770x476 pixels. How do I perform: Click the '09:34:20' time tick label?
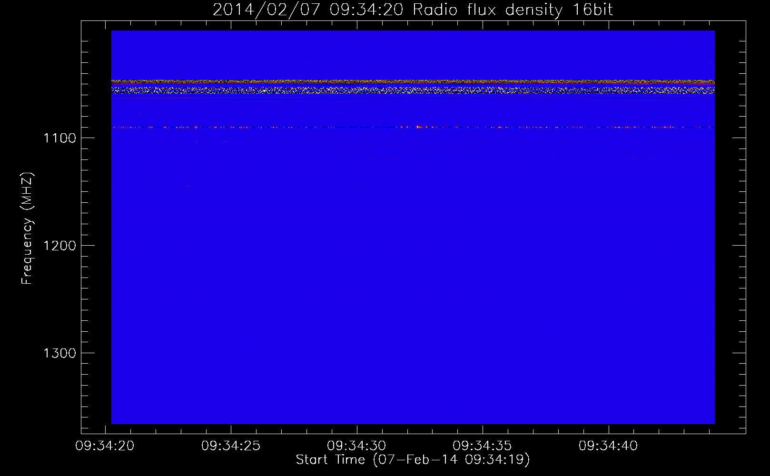coord(105,446)
